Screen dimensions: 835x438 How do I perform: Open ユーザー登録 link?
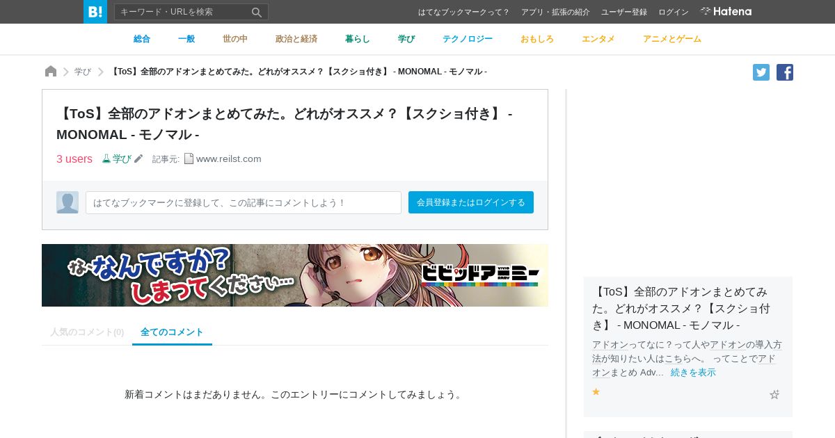(624, 12)
